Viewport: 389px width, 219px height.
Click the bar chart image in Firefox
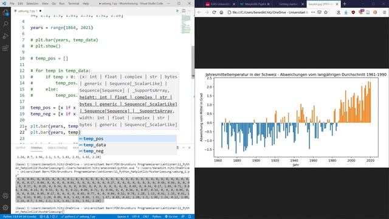click(x=292, y=118)
